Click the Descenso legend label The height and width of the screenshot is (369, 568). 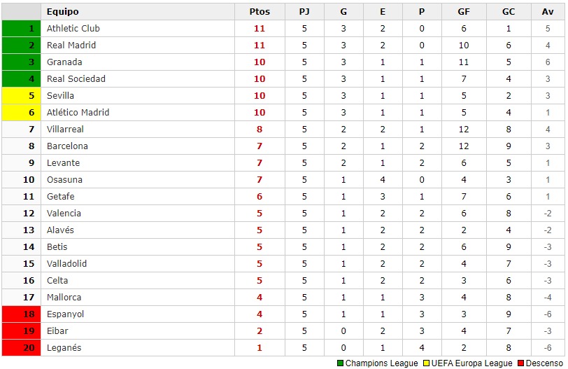544,363
